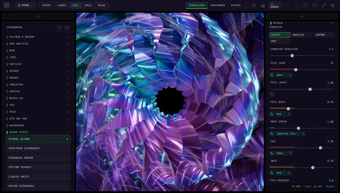The width and height of the screenshot is (340, 193).
Task: Click the Orbit Spread slider handle
Action: [298, 128]
